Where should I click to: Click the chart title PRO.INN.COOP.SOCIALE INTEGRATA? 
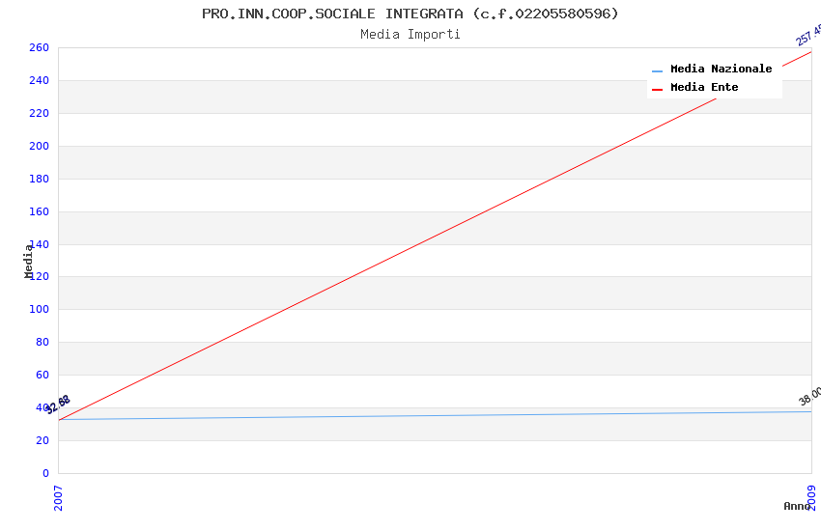tap(410, 14)
